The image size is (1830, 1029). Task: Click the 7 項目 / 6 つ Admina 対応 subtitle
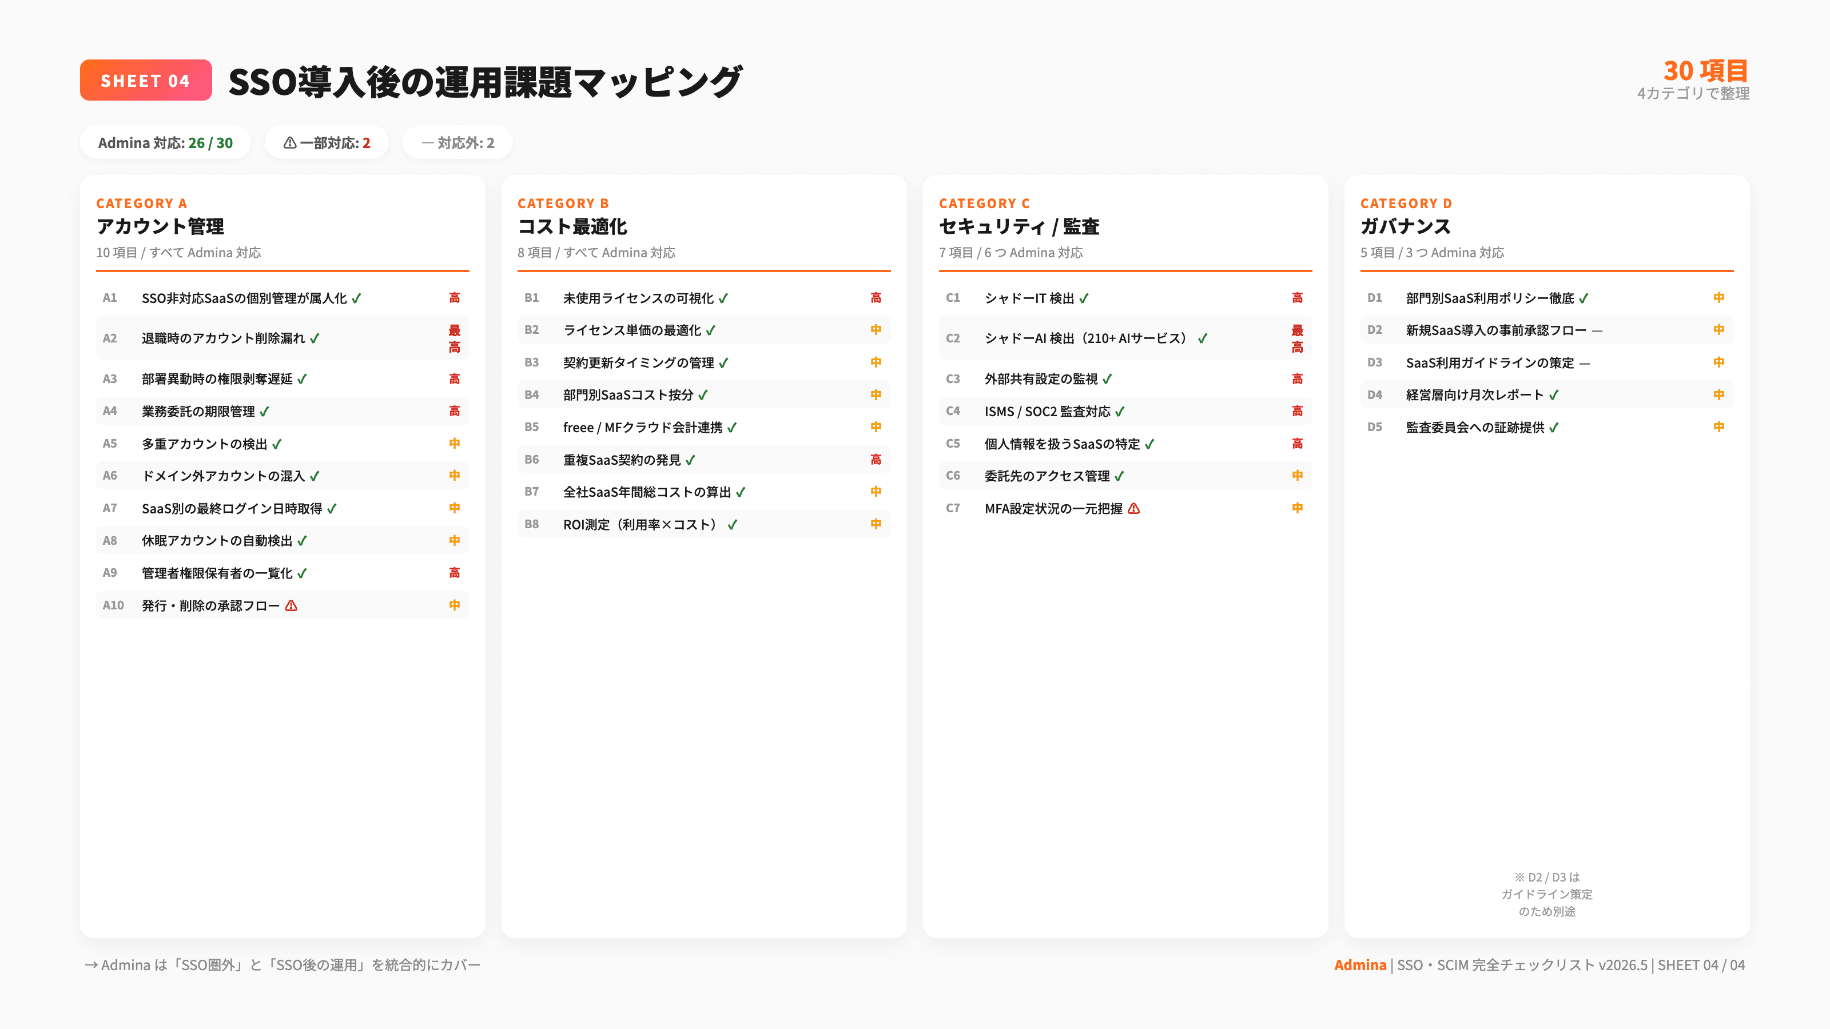pyautogui.click(x=1011, y=253)
